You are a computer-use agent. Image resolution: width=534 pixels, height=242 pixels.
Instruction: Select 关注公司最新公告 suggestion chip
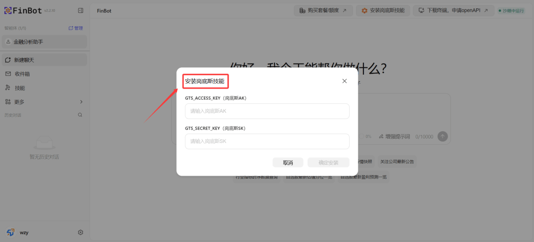pyautogui.click(x=397, y=162)
